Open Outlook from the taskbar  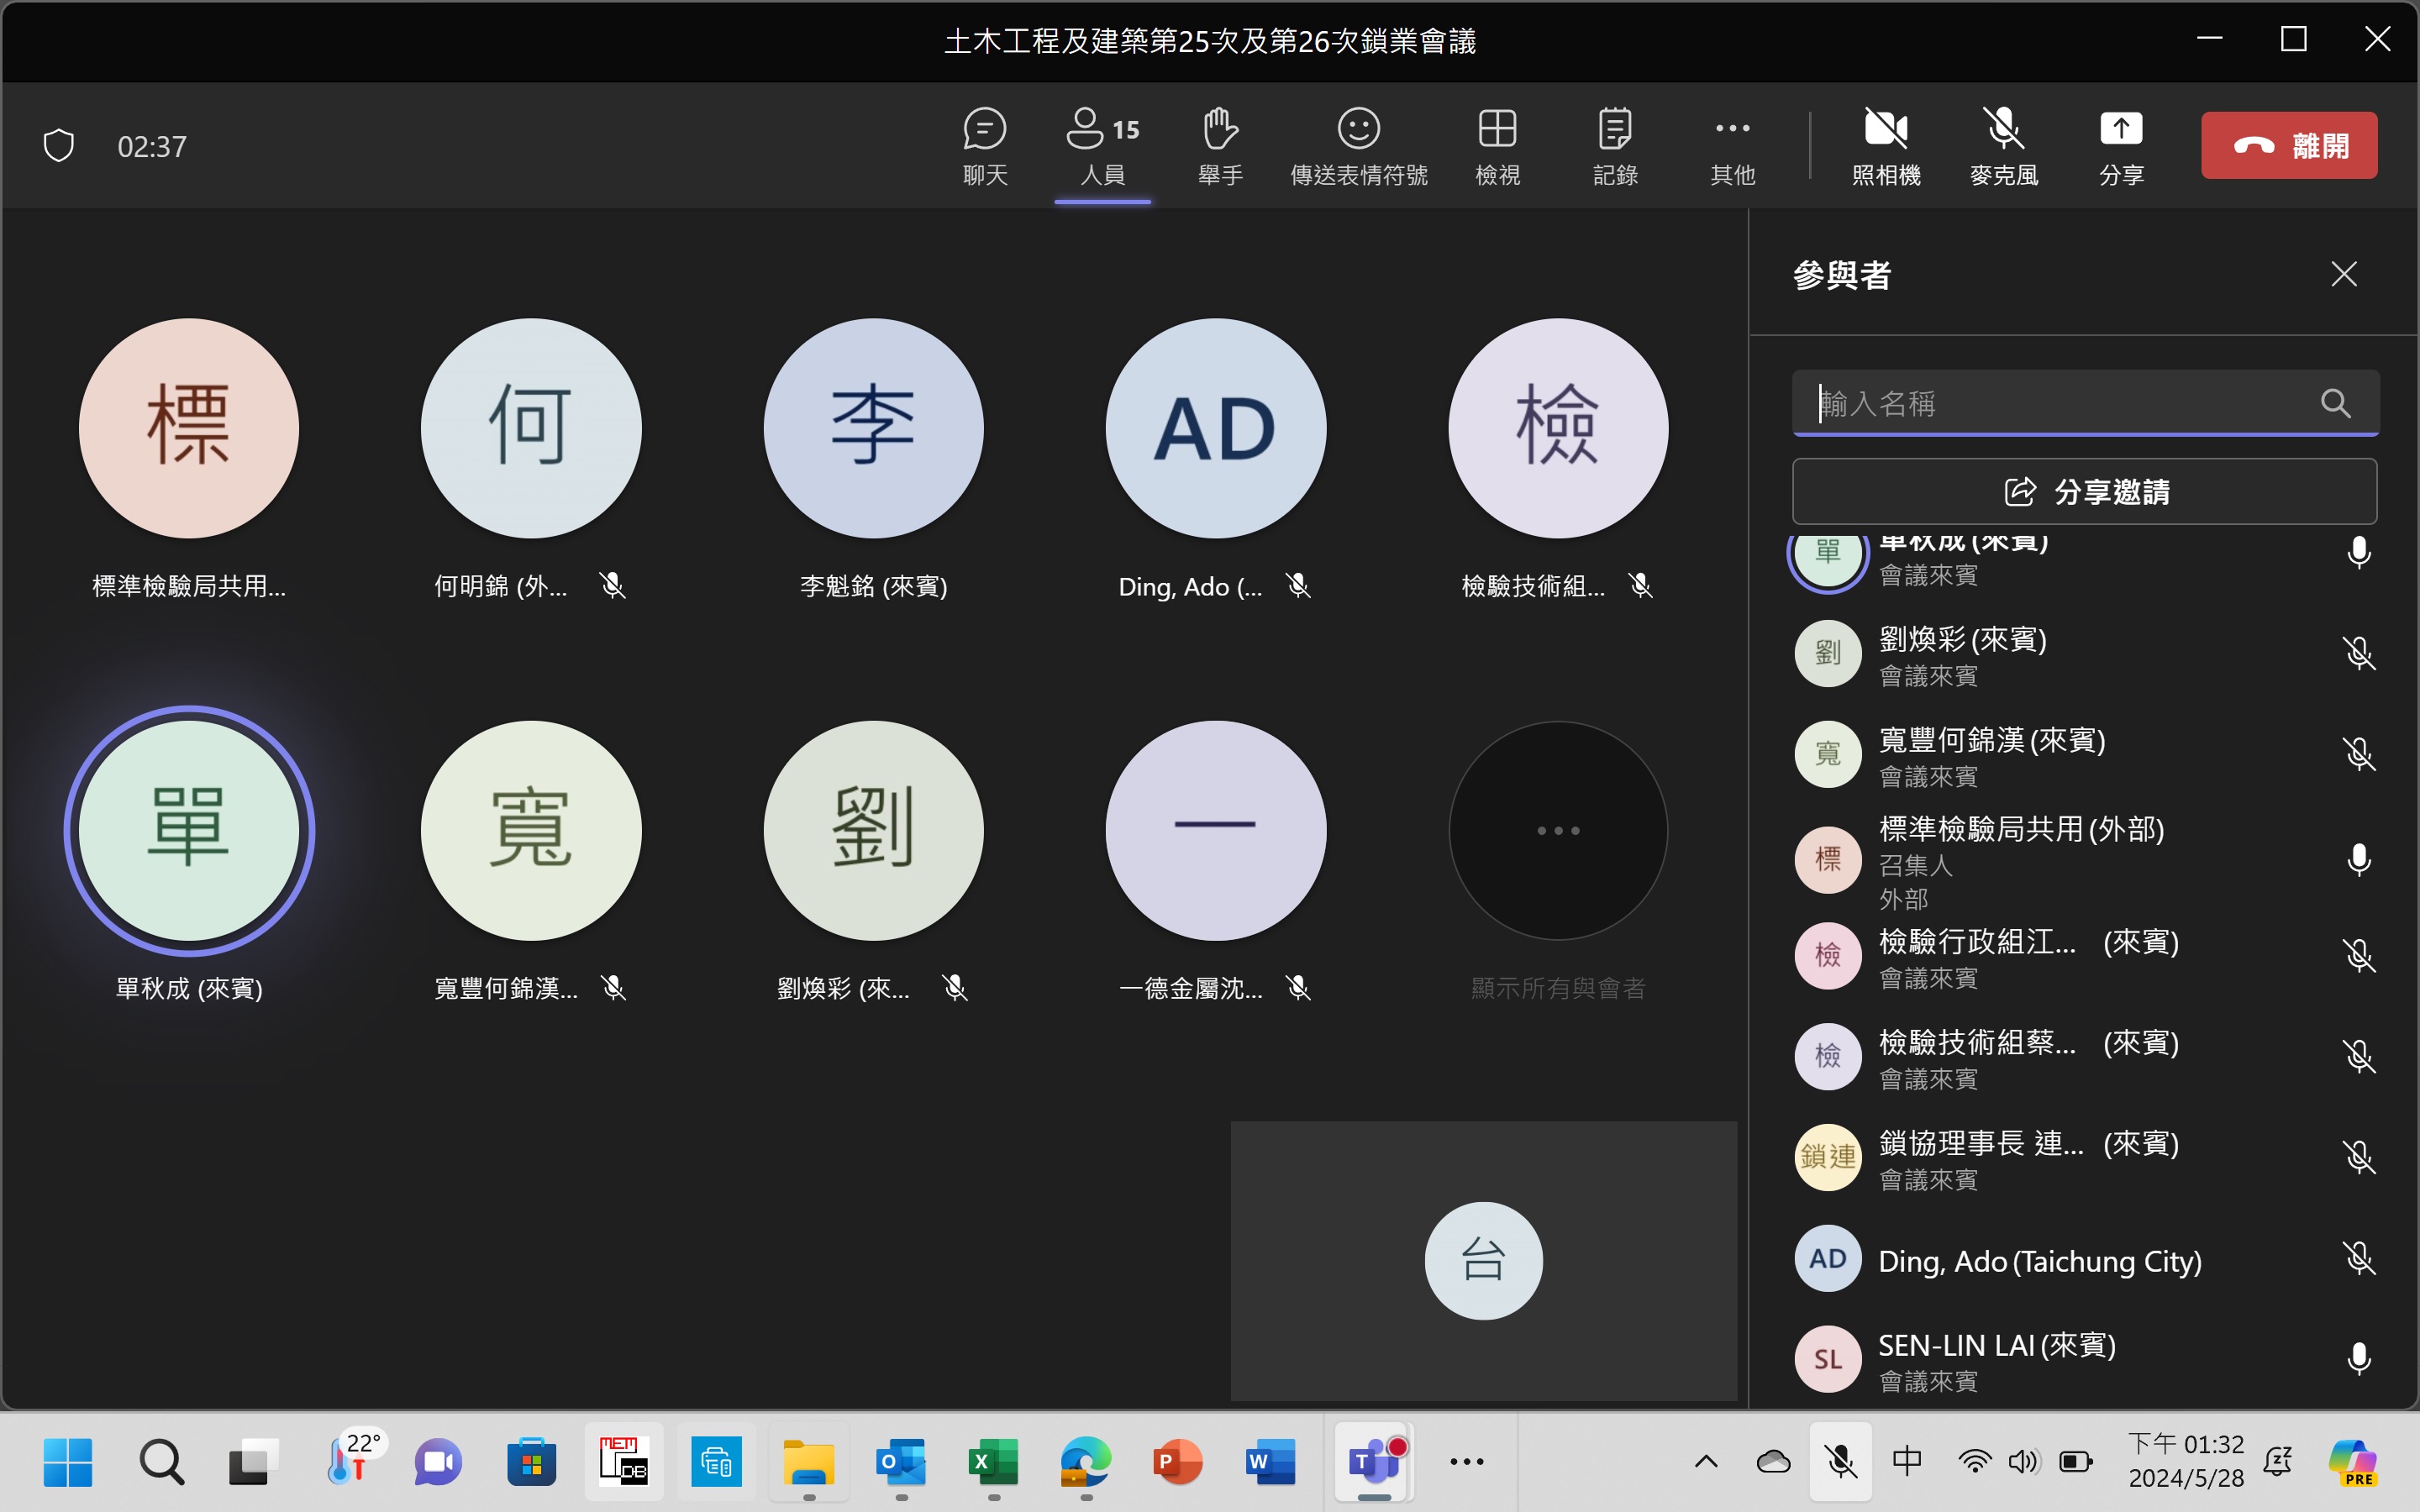coord(901,1462)
